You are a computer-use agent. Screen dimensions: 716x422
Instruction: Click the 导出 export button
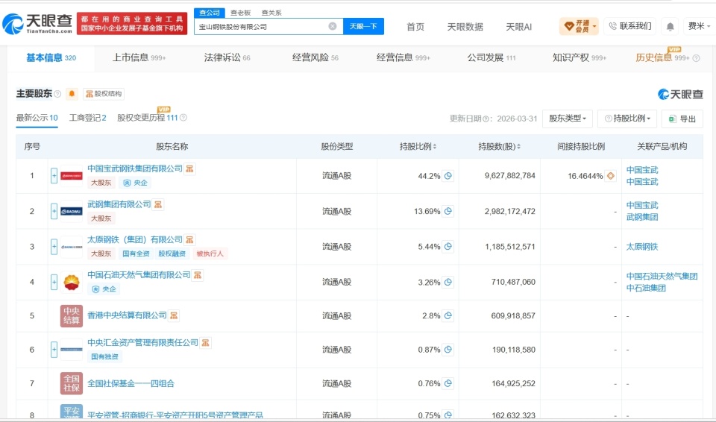[x=682, y=119]
